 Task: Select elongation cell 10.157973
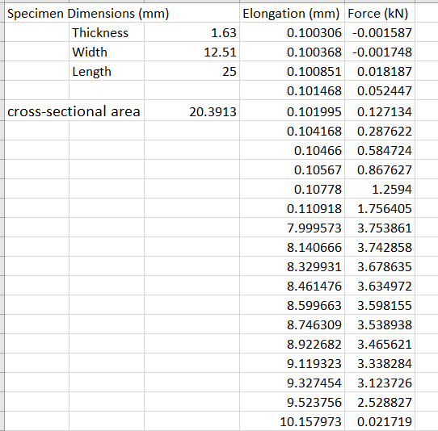293,421
